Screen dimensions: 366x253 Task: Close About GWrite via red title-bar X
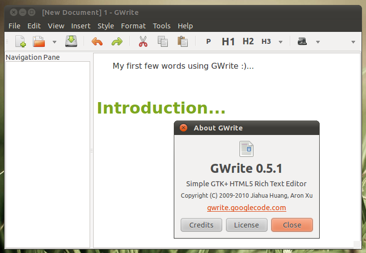point(183,128)
